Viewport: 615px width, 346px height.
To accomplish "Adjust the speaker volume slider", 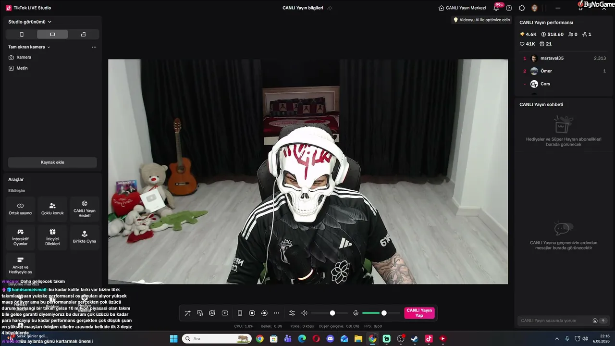I will click(329, 313).
